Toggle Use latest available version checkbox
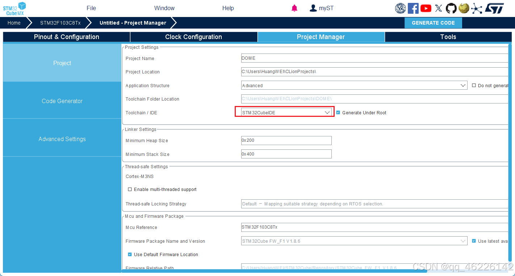The image size is (515, 276). [x=474, y=241]
